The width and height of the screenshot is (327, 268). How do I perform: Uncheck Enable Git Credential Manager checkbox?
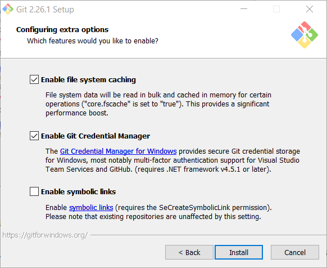pyautogui.click(x=34, y=136)
